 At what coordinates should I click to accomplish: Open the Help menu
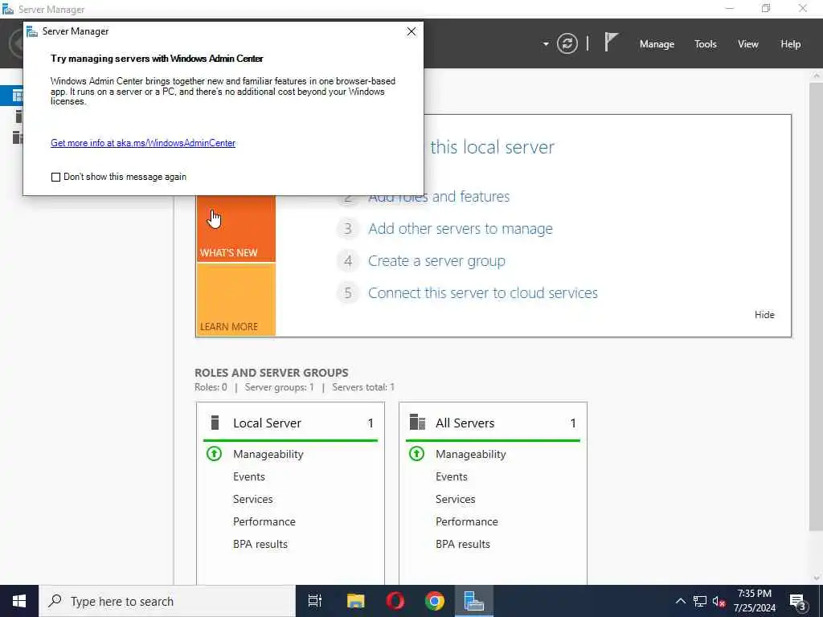click(x=791, y=44)
